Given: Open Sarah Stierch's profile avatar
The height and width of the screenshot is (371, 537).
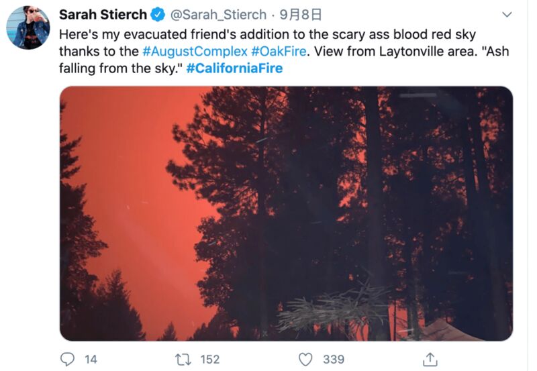Looking at the screenshot, I should (x=28, y=28).
